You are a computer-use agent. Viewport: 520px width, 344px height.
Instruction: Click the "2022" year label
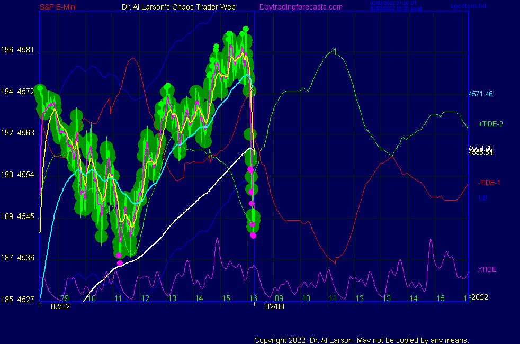pos(480,297)
